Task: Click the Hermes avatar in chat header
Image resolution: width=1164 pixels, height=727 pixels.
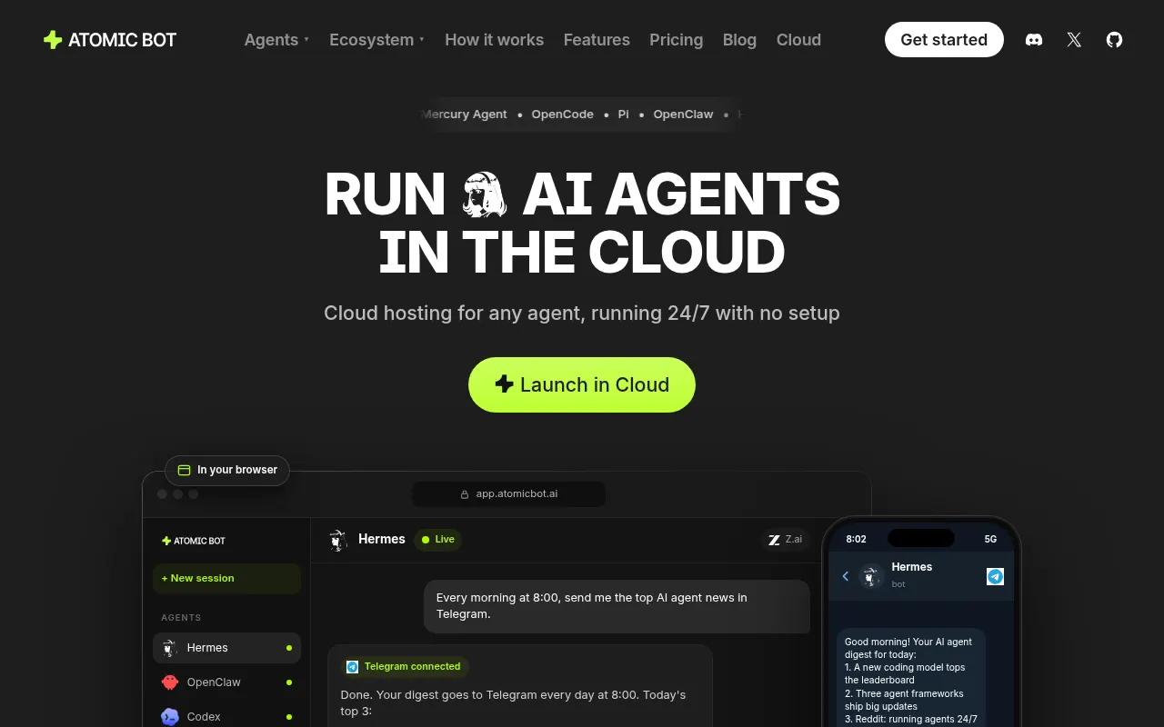Action: pos(338,540)
